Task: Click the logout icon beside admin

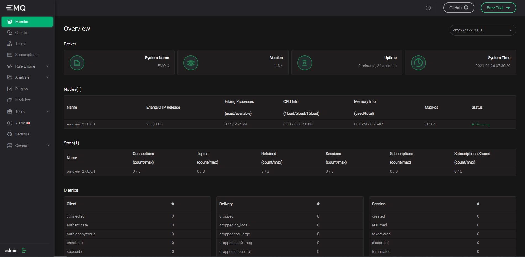Action: click(x=24, y=250)
